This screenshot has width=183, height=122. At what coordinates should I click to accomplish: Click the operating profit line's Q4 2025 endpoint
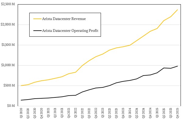(178, 66)
